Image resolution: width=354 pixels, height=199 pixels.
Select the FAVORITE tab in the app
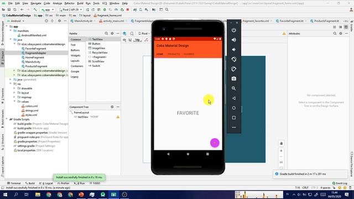189,54
